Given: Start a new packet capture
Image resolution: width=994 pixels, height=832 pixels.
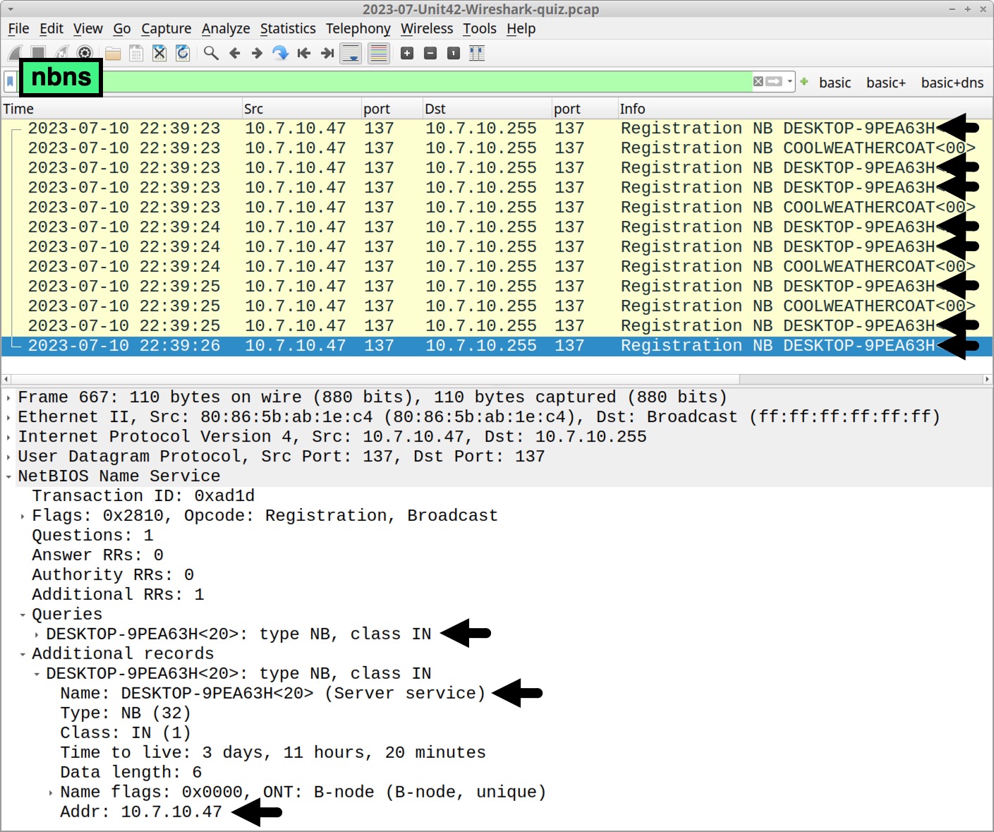Looking at the screenshot, I should 16,53.
